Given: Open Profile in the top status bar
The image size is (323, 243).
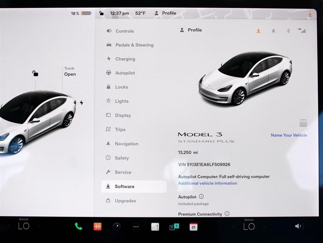Looking at the screenshot, I should click(x=165, y=13).
